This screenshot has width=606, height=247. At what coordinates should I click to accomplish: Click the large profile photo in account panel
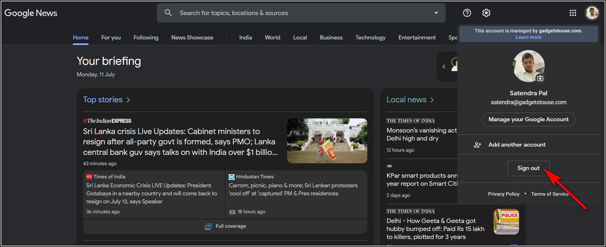click(528, 66)
